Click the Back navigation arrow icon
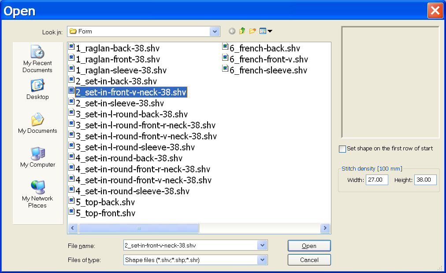 [x=232, y=31]
